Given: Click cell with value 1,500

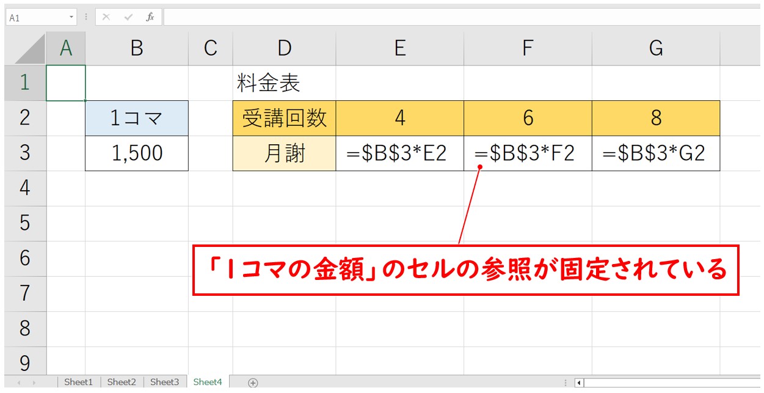Looking at the screenshot, I should tap(137, 153).
